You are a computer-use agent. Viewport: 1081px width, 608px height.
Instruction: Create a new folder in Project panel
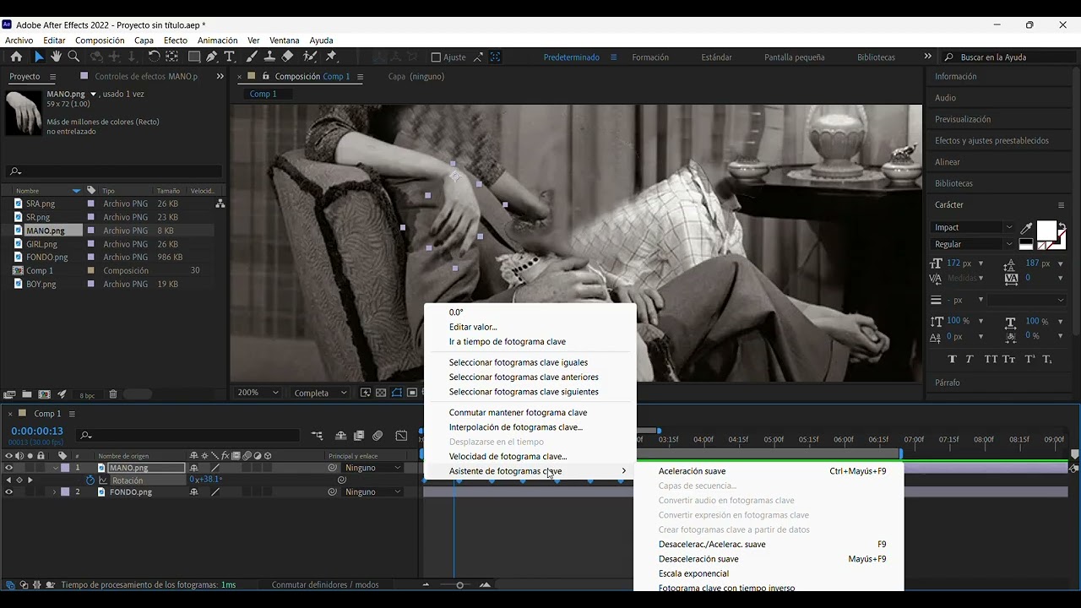point(27,394)
